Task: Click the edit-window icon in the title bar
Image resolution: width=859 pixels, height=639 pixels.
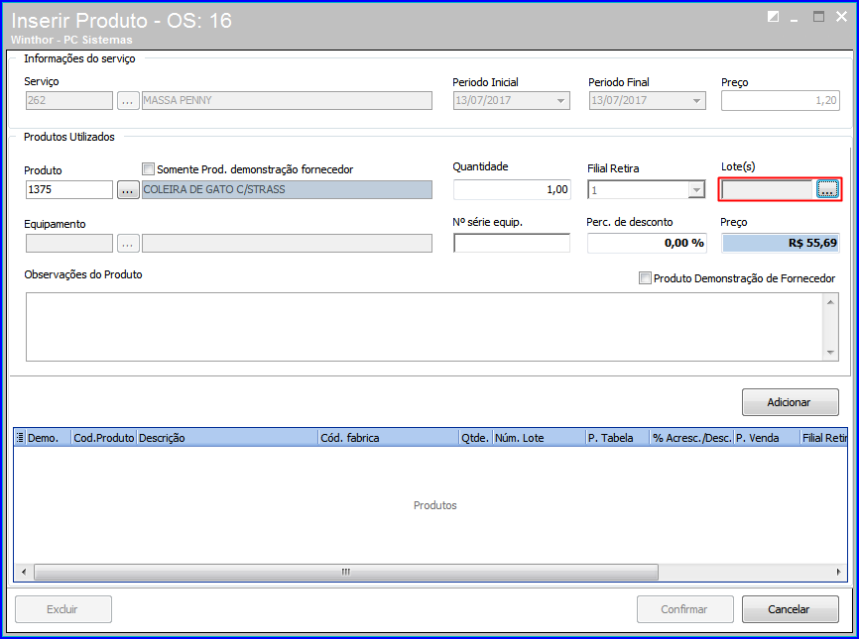Action: coord(773,17)
